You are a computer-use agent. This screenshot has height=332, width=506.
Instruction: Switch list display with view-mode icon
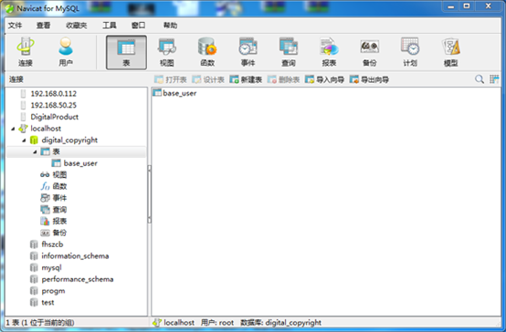(494, 79)
